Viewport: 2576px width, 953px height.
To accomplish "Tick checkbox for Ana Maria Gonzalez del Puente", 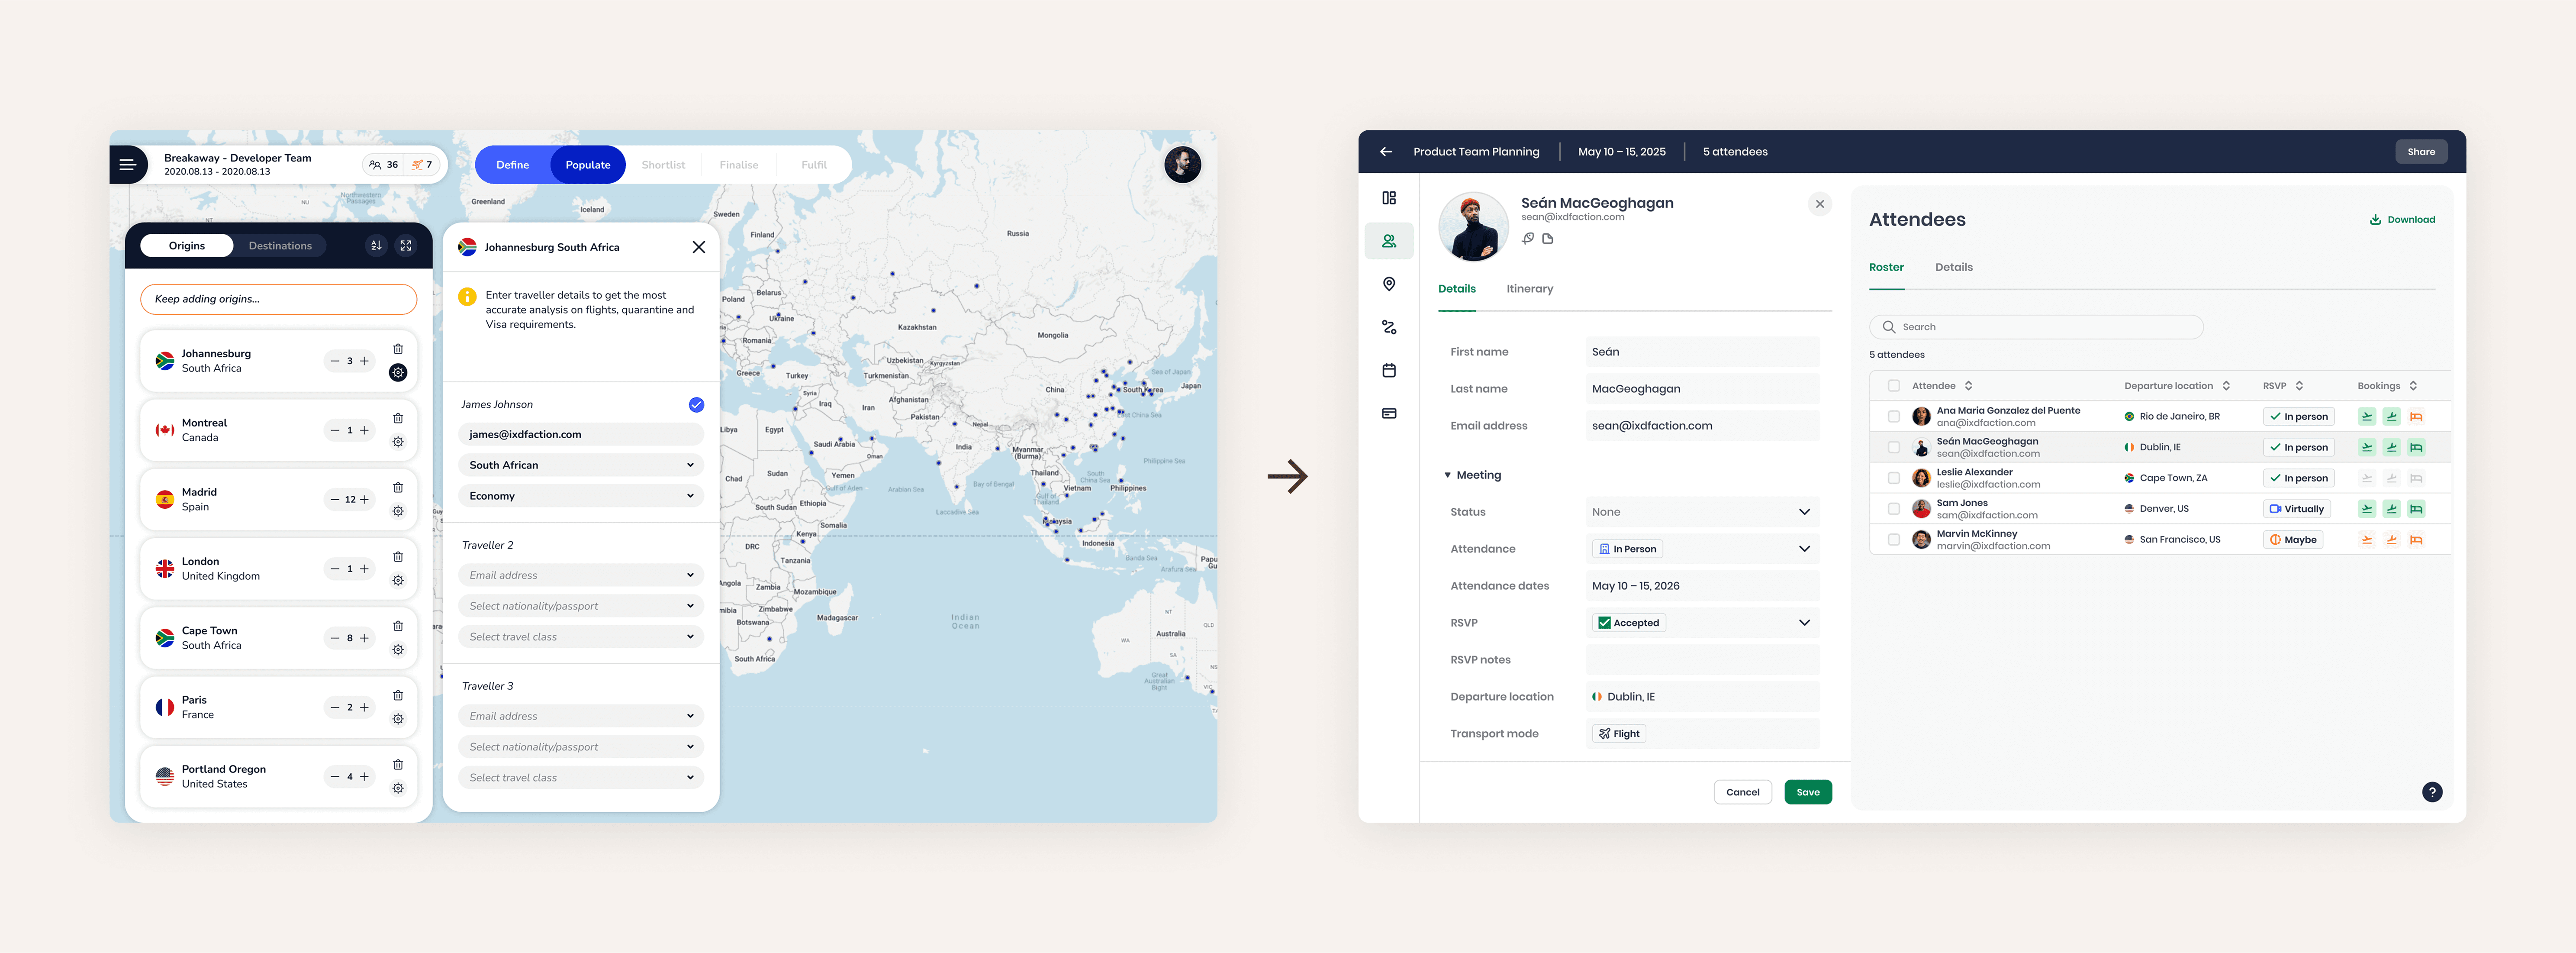I will click(1893, 417).
